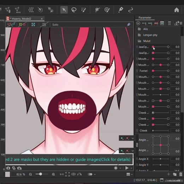Screen dimensions: 184x184
Task: Click the Funnel parameter slider
Action: pos(161,71)
